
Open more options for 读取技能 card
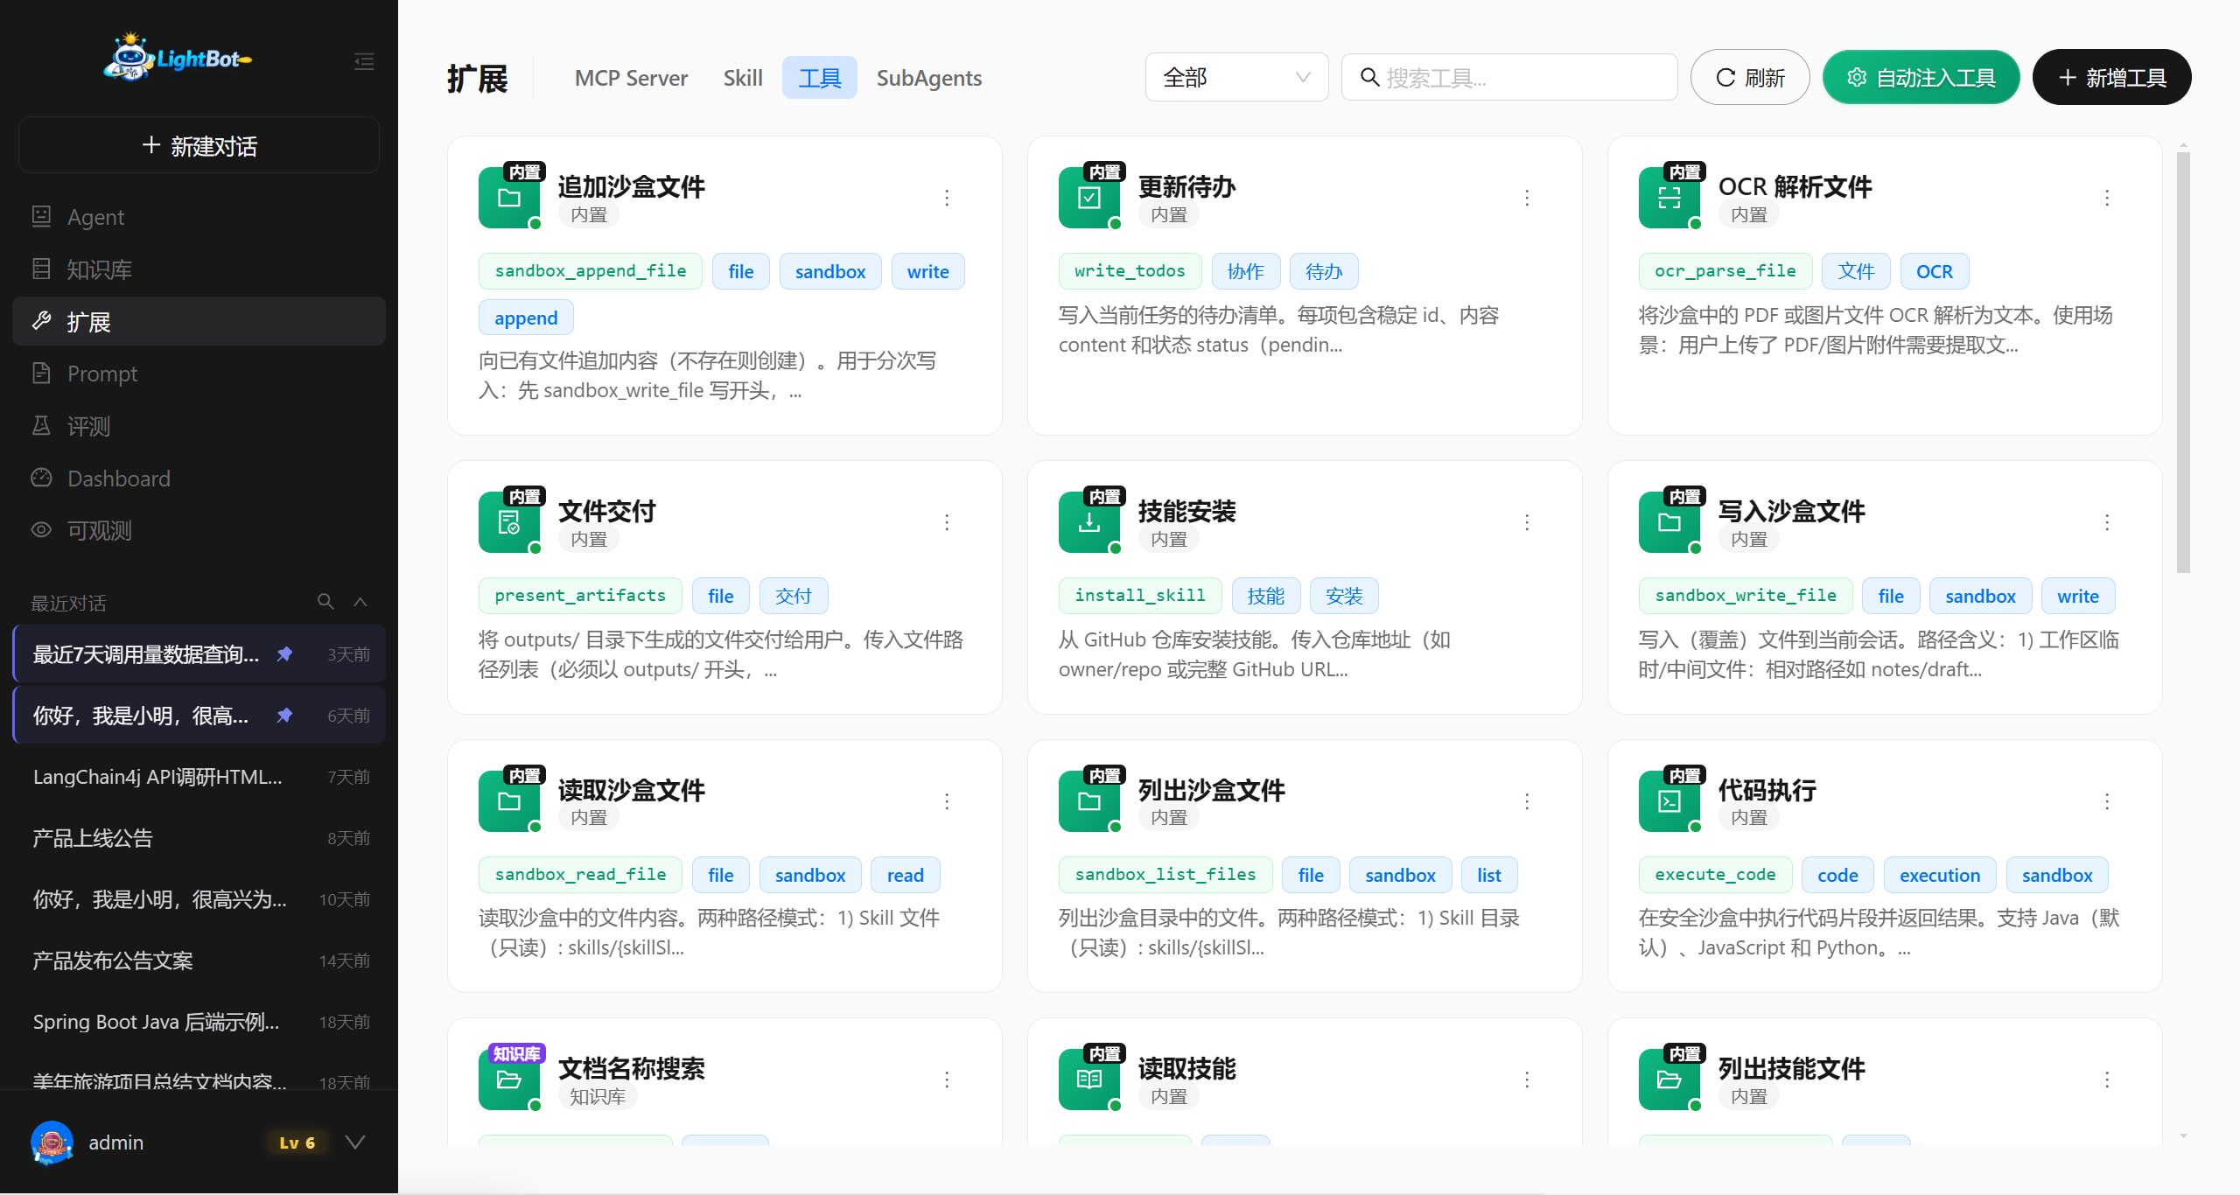tap(1527, 1080)
